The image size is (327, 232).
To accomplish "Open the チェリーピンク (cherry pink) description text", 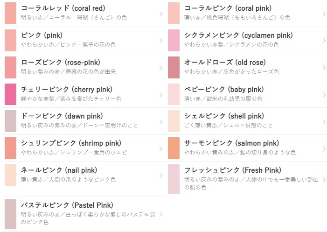I will (71, 98).
